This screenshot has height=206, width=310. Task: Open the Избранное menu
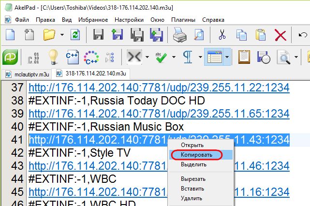click(x=93, y=20)
